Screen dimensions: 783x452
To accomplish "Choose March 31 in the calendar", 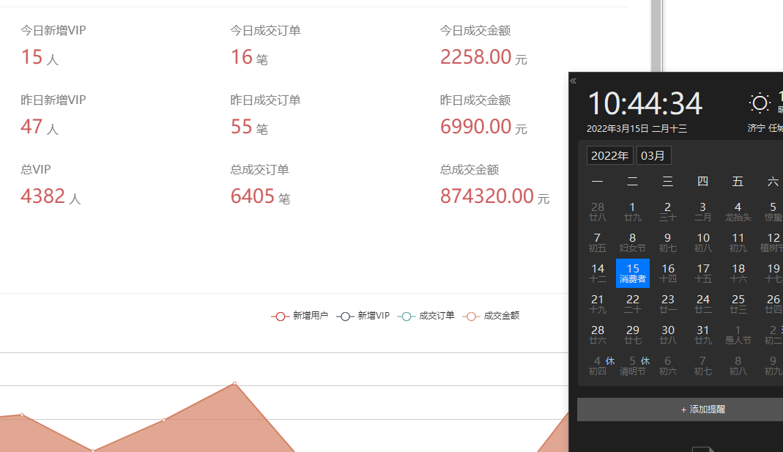I will pos(703,335).
